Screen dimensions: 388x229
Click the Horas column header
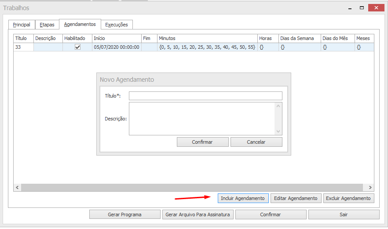(268, 38)
